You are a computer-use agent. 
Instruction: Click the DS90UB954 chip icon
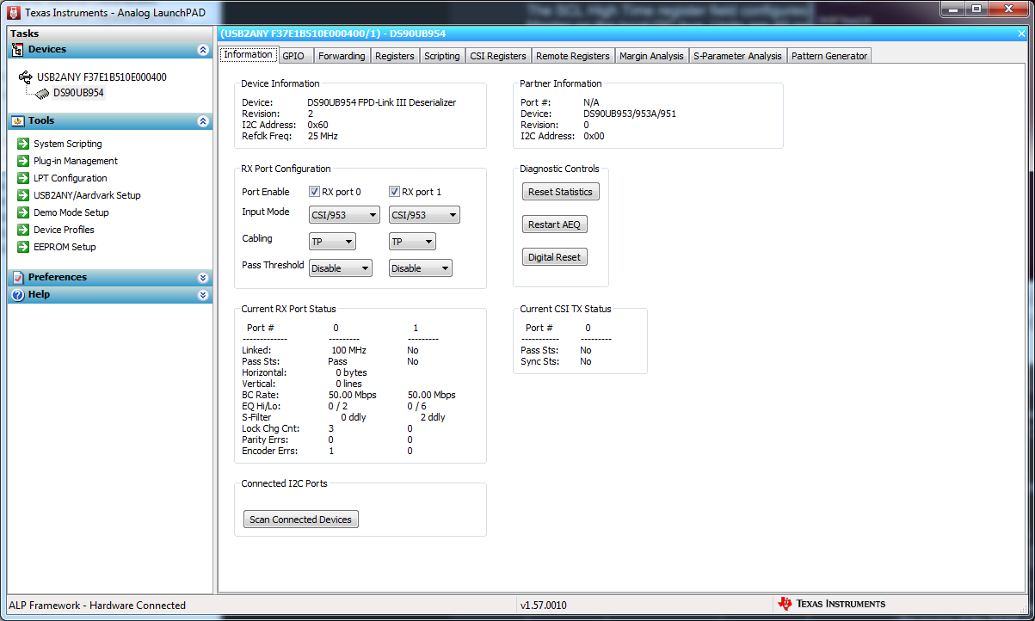coord(42,93)
